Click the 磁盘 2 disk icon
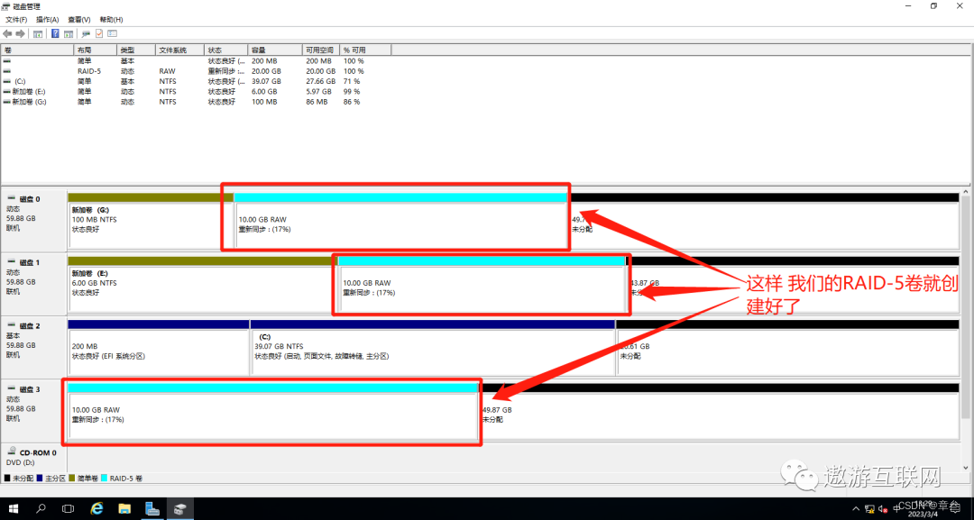 pyautogui.click(x=12, y=325)
